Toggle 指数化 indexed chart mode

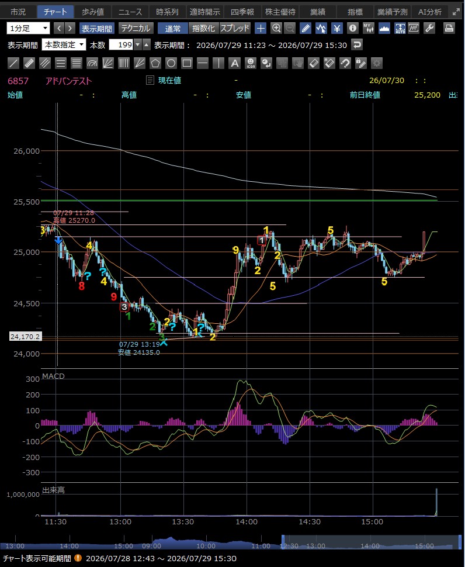[x=204, y=28]
